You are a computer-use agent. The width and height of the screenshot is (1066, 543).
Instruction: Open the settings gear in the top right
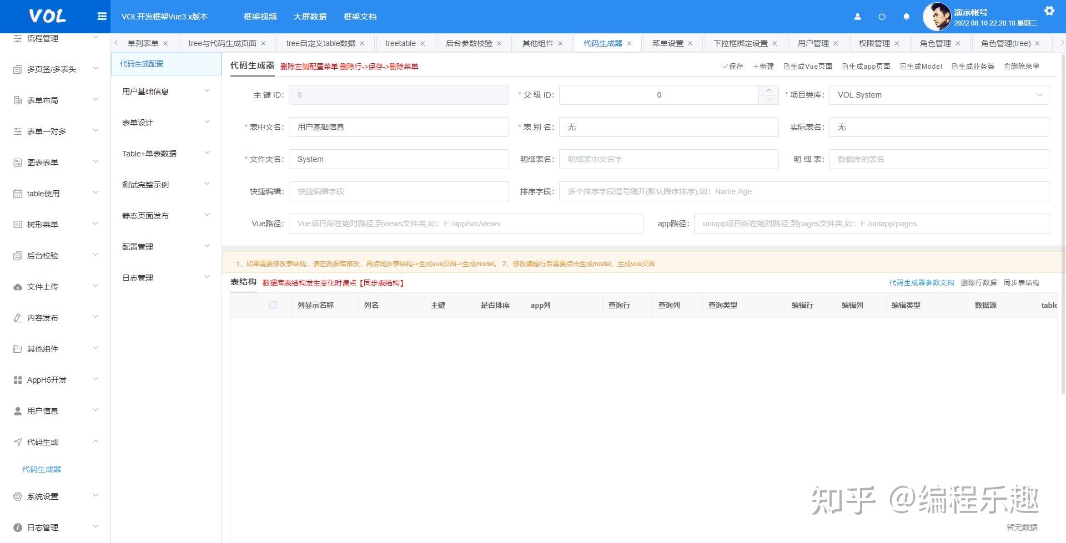point(1049,11)
